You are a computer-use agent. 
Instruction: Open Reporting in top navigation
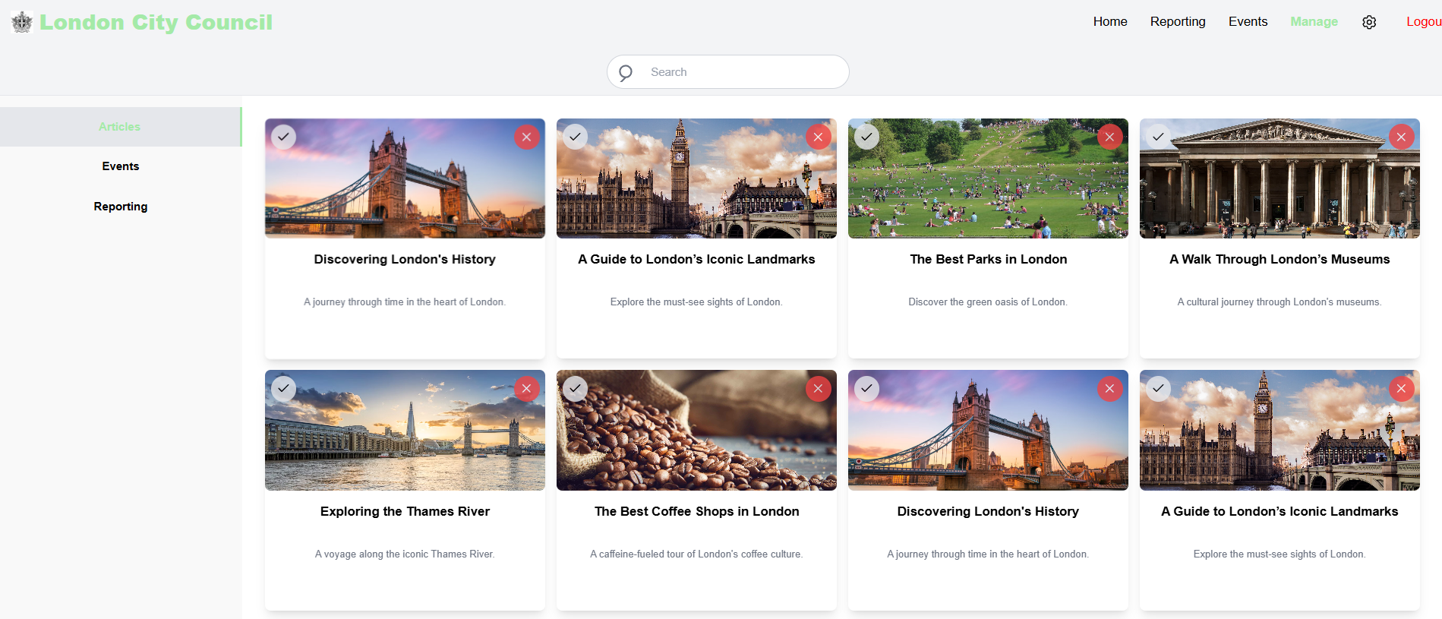pos(1178,21)
